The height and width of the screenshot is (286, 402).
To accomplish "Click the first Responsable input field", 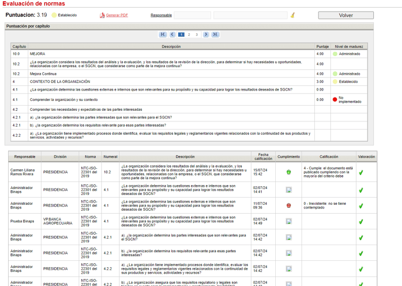I will (x=192, y=15).
